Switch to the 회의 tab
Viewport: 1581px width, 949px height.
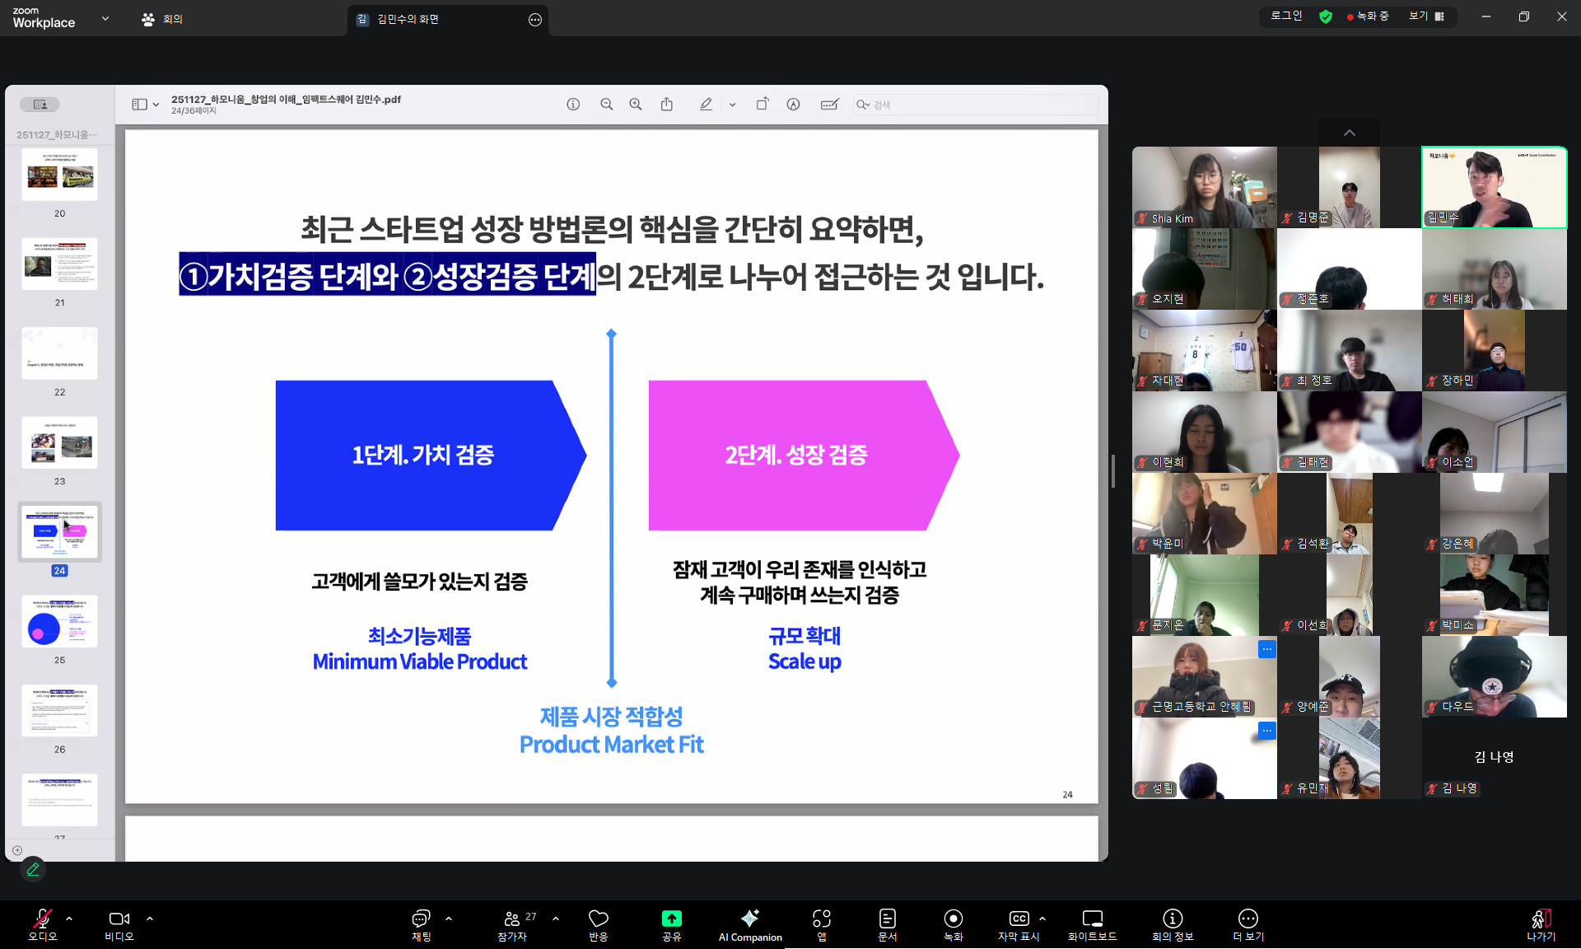click(163, 19)
